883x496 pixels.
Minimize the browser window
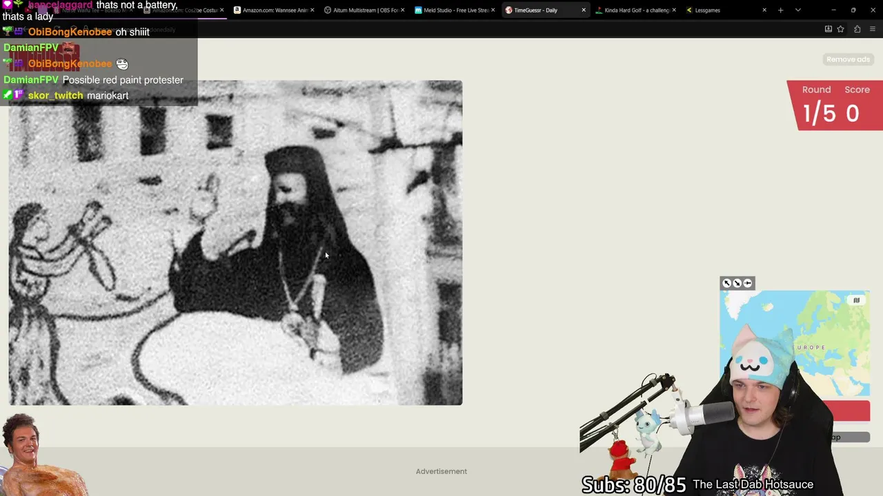point(833,10)
